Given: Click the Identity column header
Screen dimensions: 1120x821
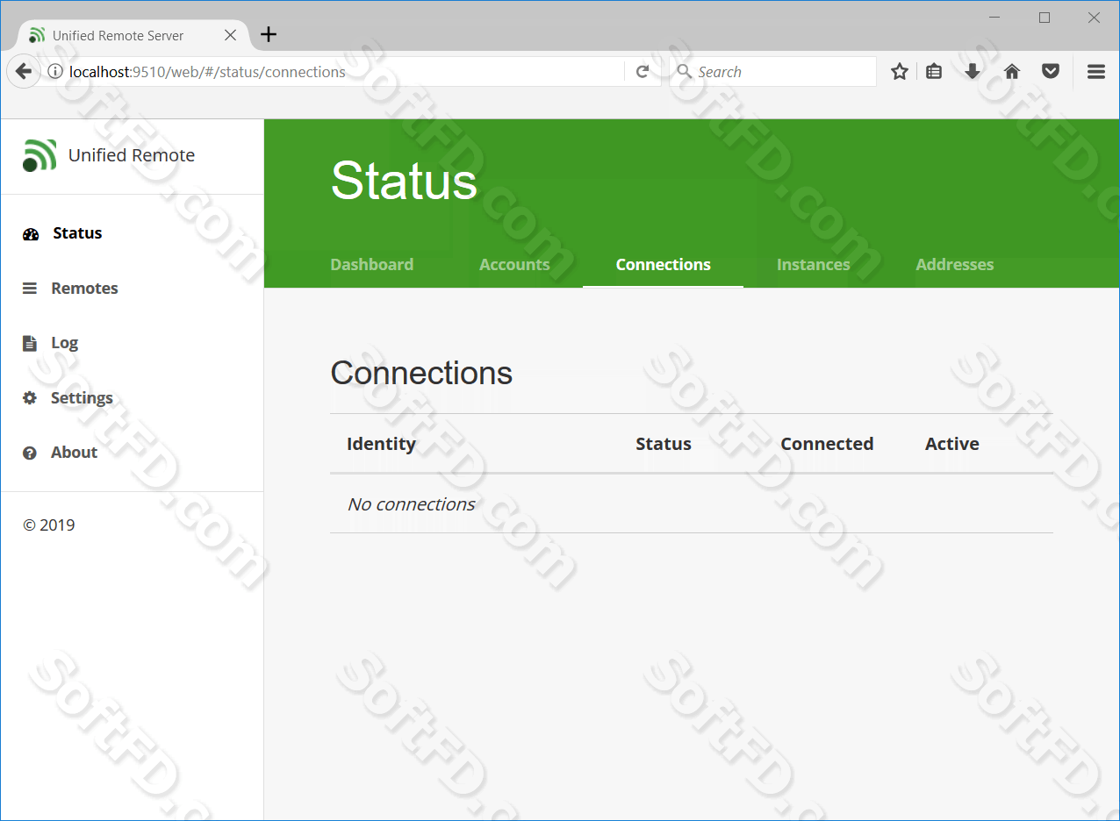Looking at the screenshot, I should click(x=381, y=444).
